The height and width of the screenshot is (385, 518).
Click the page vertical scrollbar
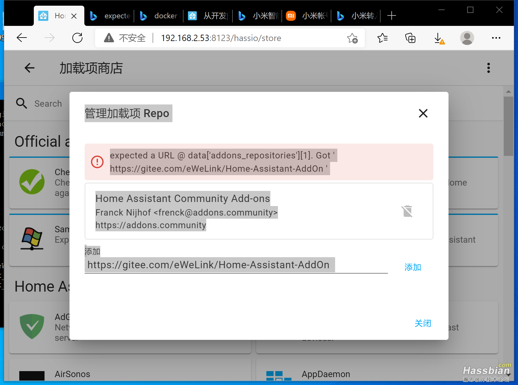point(508,126)
